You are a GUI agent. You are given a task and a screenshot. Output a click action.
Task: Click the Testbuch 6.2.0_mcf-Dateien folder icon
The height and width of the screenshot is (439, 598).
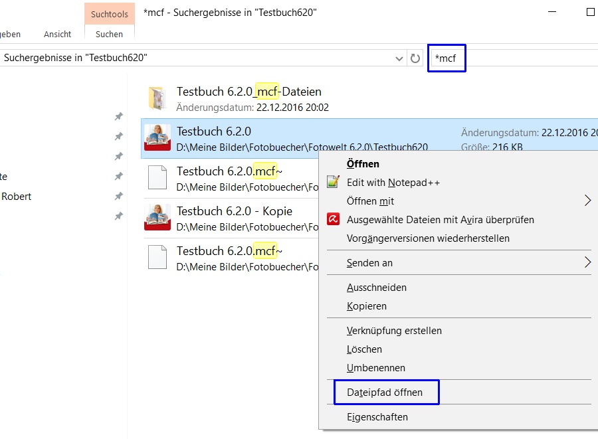pos(157,98)
